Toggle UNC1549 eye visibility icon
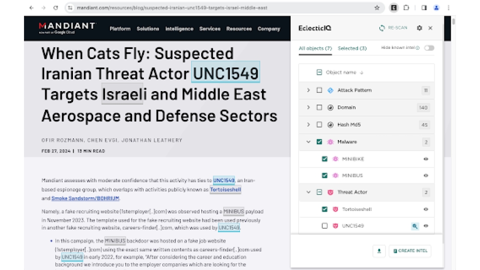This screenshot has height=270, width=480. pyautogui.click(x=426, y=226)
